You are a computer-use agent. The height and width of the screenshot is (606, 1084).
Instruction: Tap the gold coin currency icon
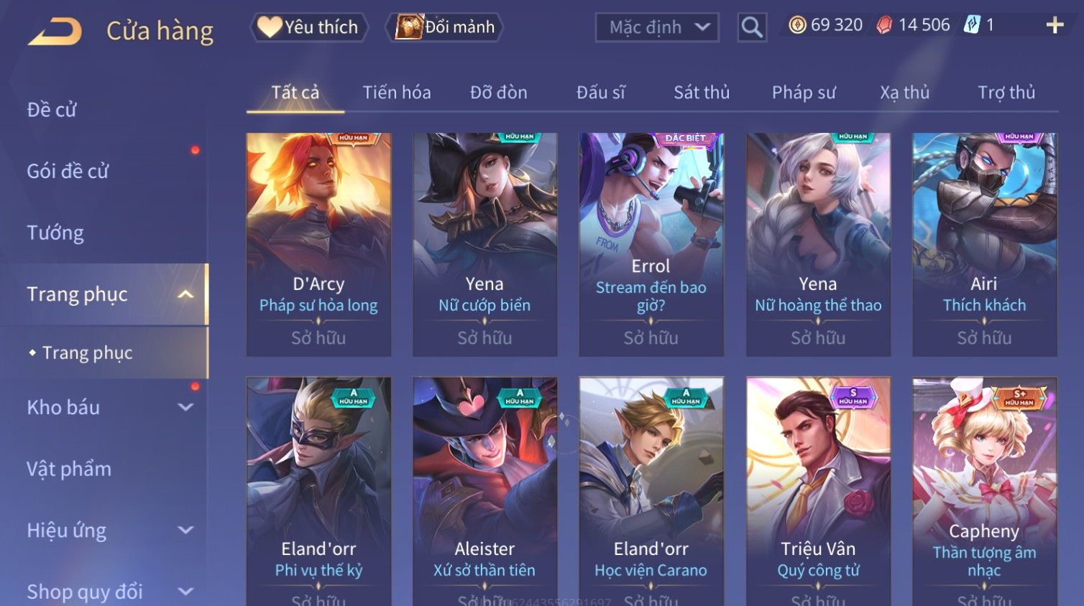point(797,25)
